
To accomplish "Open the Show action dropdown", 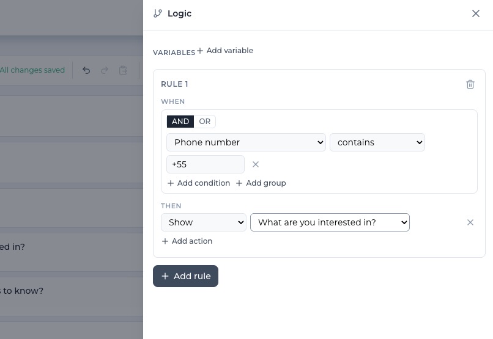I will click(204, 222).
